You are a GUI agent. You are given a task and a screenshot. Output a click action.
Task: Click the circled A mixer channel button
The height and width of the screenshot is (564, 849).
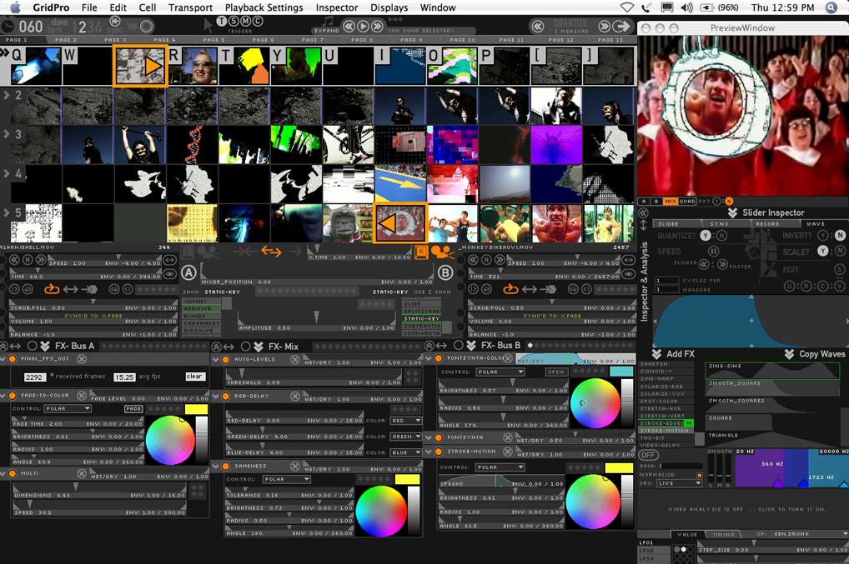coord(189,273)
